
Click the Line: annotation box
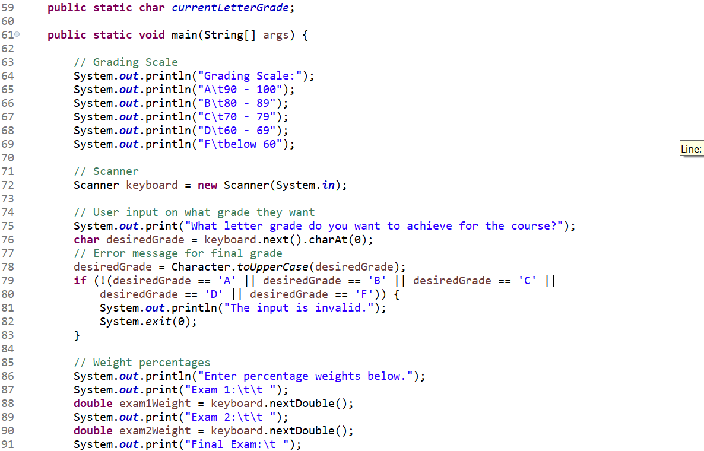tap(691, 148)
